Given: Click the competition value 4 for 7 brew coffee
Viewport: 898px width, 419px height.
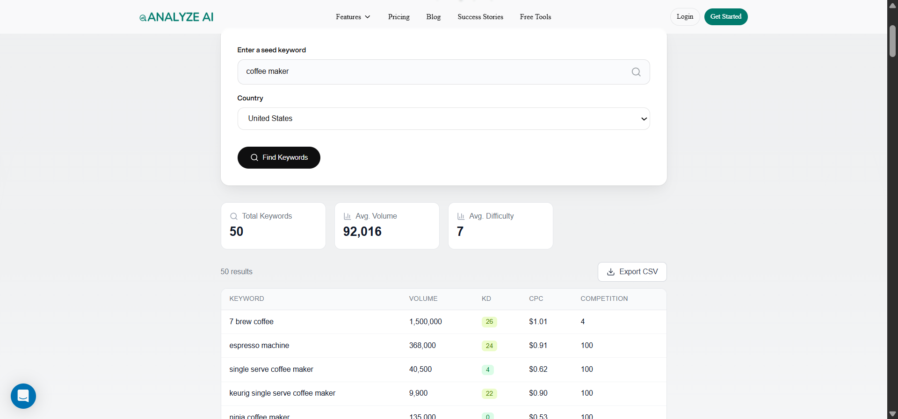Looking at the screenshot, I should click(583, 322).
